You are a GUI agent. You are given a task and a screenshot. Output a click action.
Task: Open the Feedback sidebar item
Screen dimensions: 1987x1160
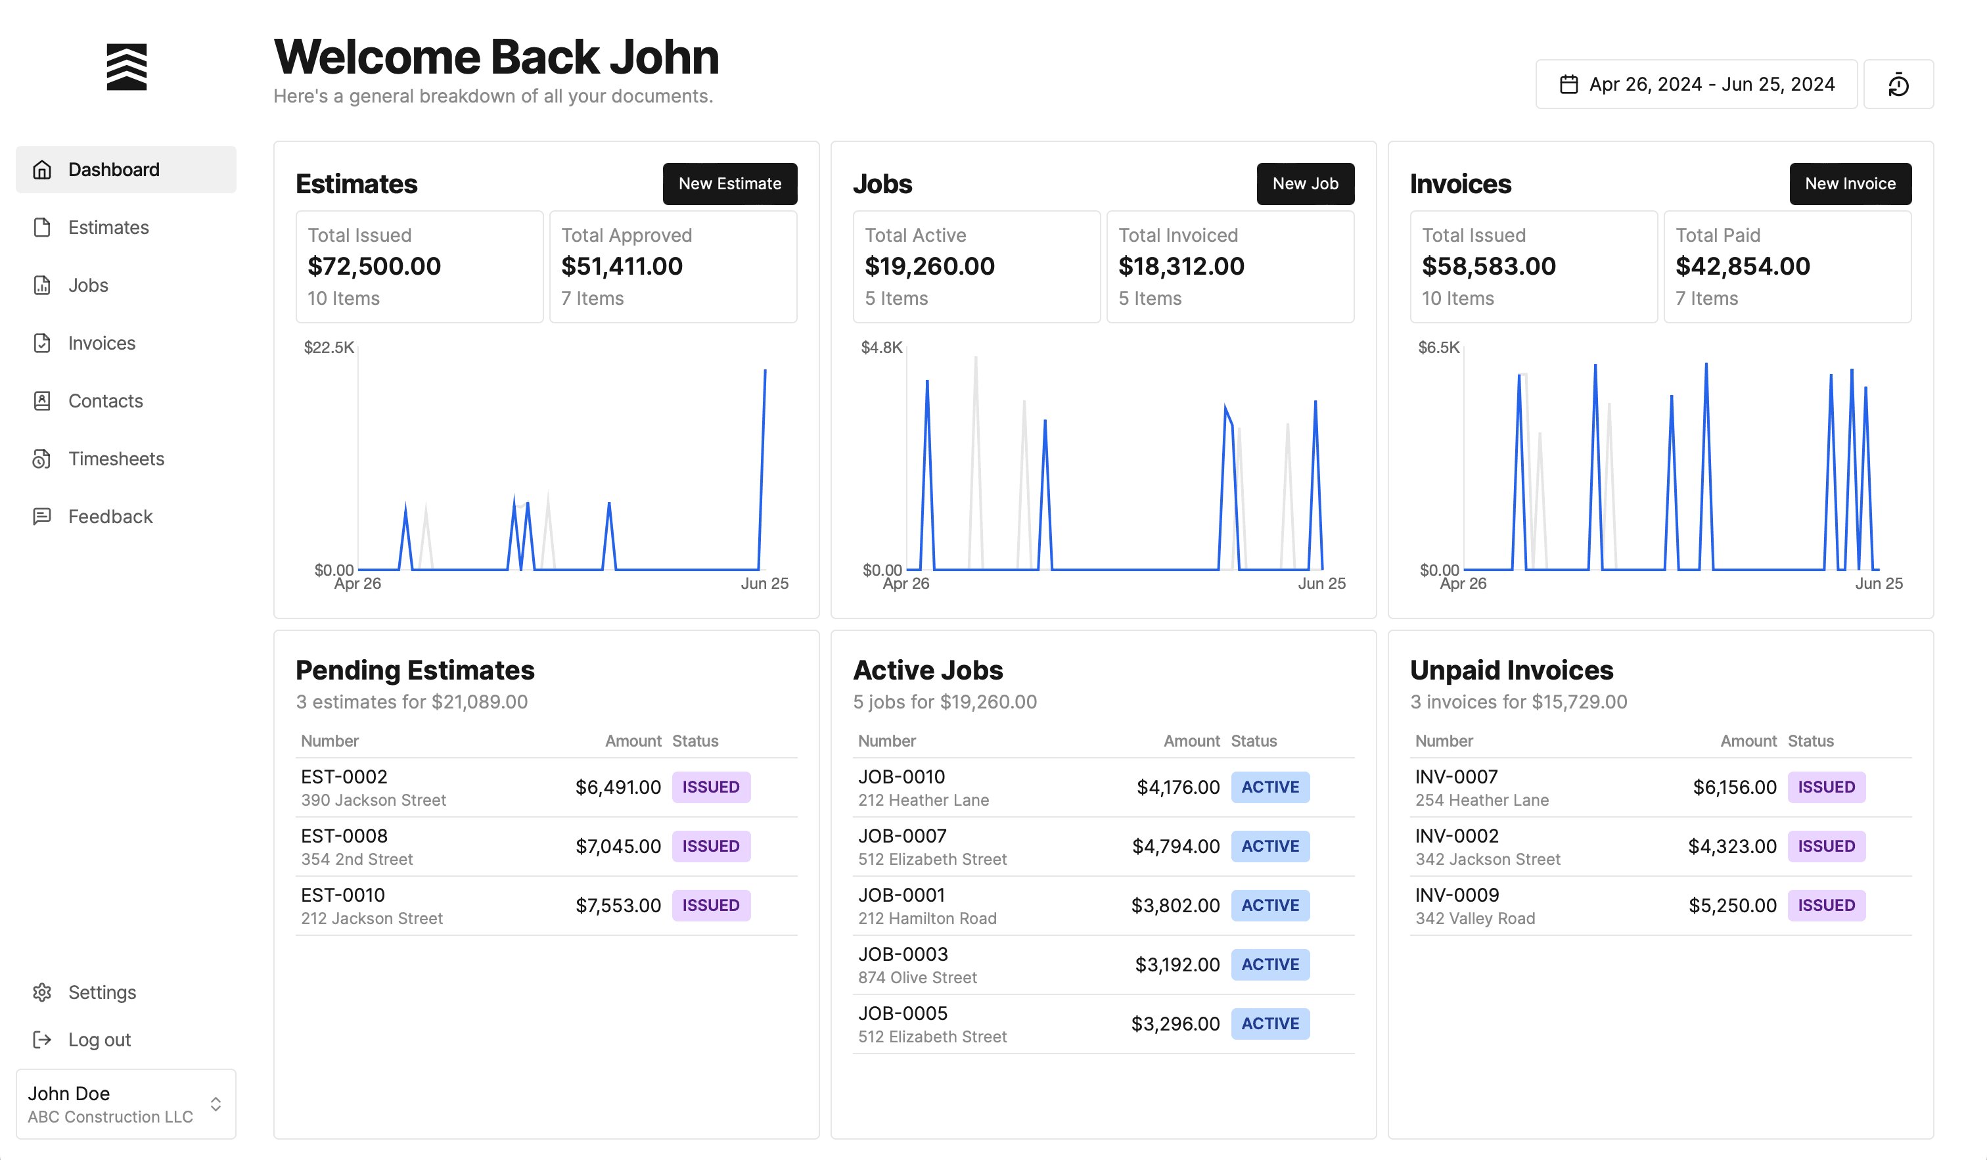tap(126, 517)
